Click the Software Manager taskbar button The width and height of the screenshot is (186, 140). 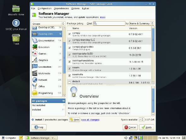pyautogui.click(x=41, y=138)
